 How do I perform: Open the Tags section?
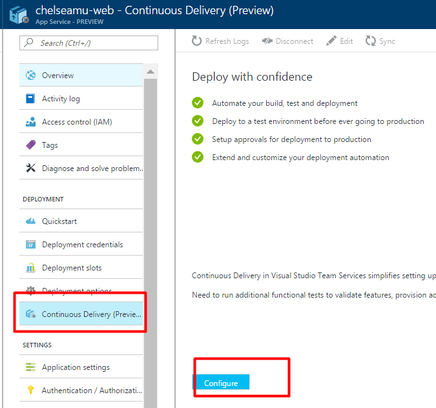pyautogui.click(x=81, y=145)
